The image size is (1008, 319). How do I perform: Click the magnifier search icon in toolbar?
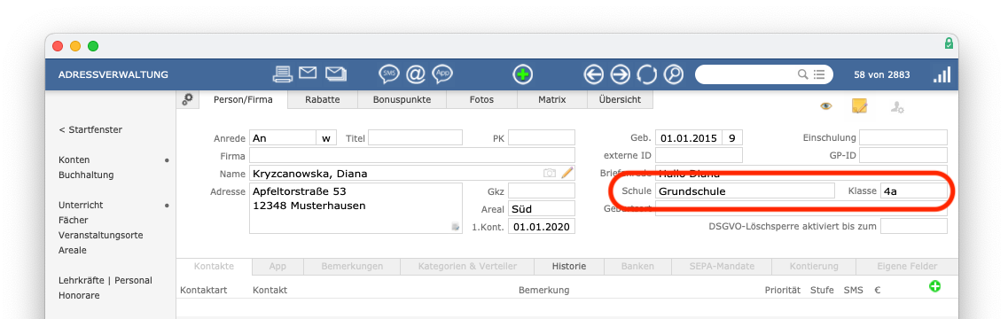(x=673, y=74)
